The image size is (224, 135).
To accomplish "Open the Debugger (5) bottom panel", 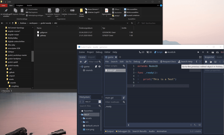I will 123,131.
